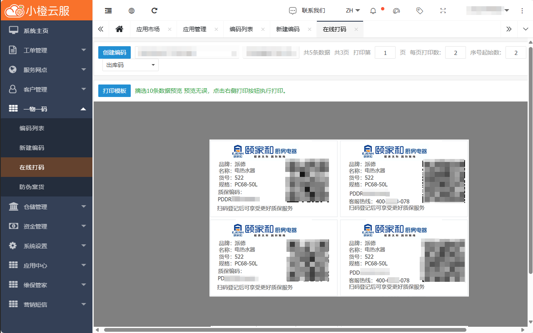
Task: Open the 出库码 code type dropdown
Action: 130,65
